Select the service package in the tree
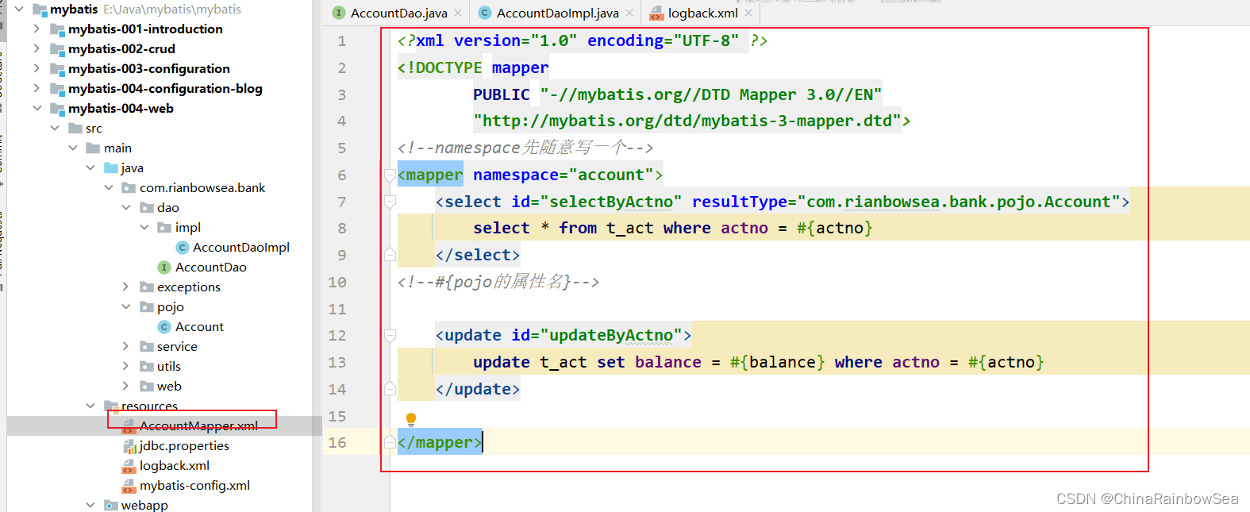Viewport: 1250px width, 512px height. pos(177,347)
